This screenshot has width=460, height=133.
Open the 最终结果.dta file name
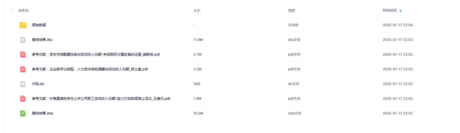click(42, 40)
